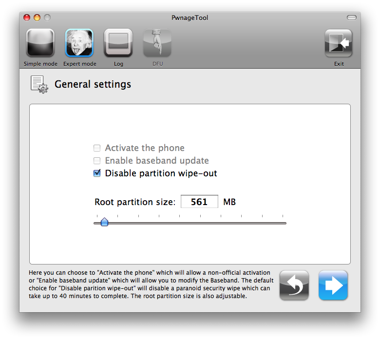Switch to Simple mode
The image size is (380, 339).
pyautogui.click(x=40, y=43)
